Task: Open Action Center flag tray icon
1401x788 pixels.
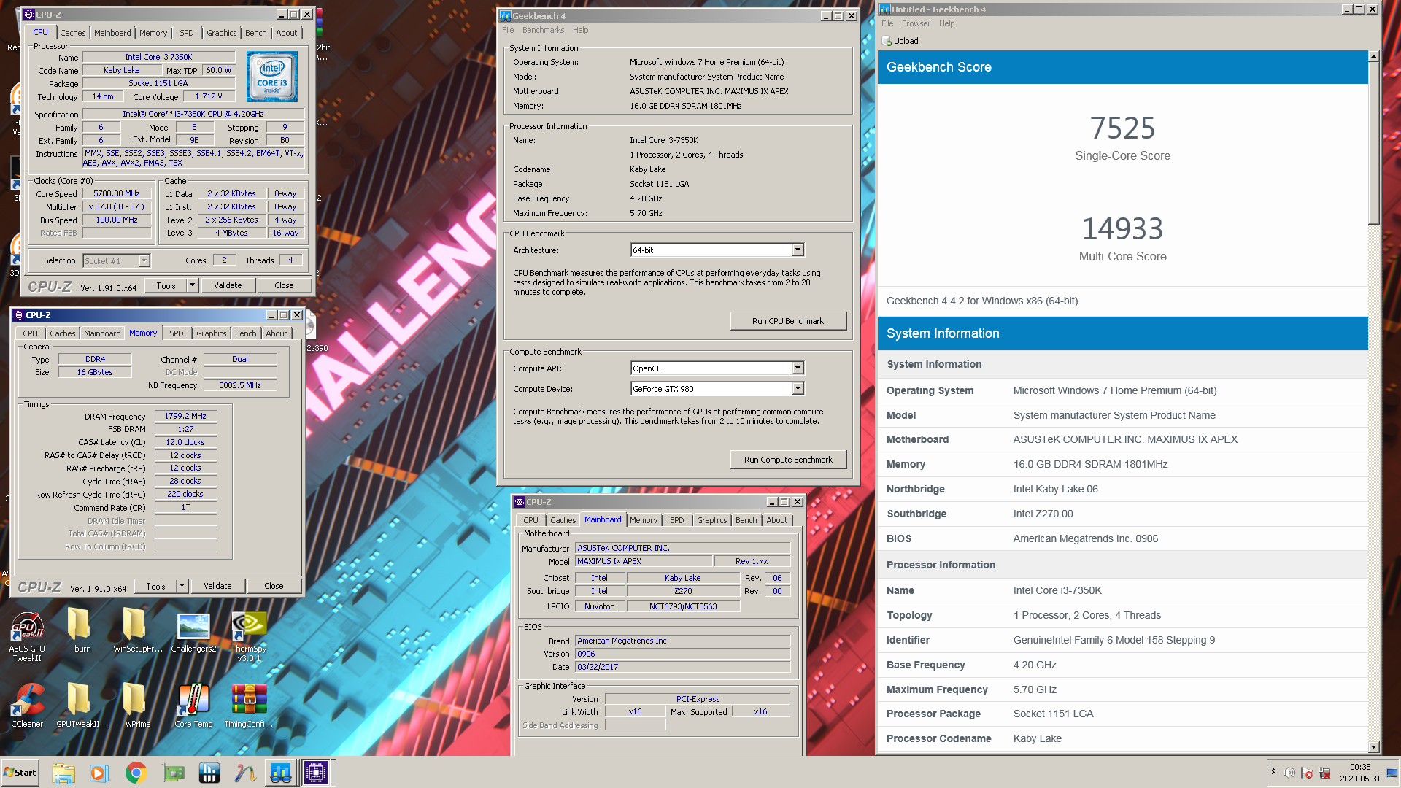Action: [x=1307, y=773]
